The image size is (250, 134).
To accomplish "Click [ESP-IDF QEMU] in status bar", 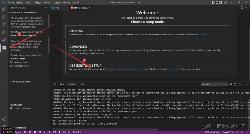I will (x=212, y=132).
